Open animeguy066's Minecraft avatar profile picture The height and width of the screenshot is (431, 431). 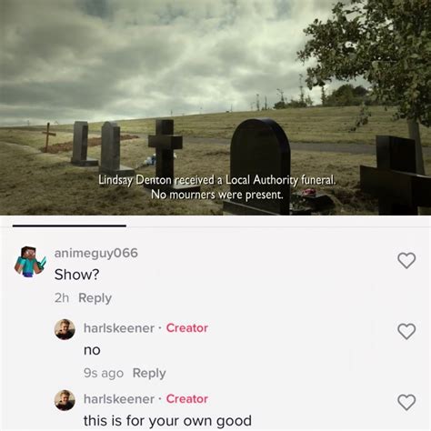[30, 262]
